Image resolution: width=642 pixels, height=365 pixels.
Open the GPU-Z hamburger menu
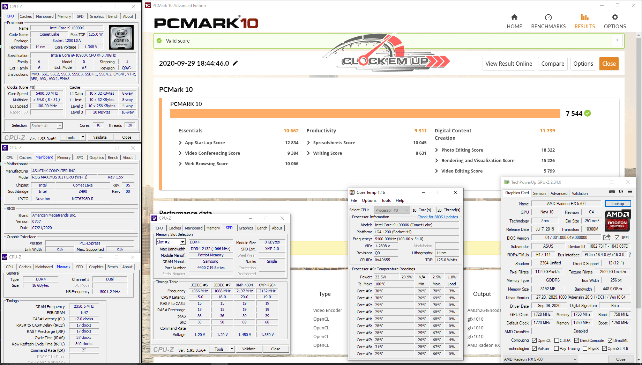point(630,191)
